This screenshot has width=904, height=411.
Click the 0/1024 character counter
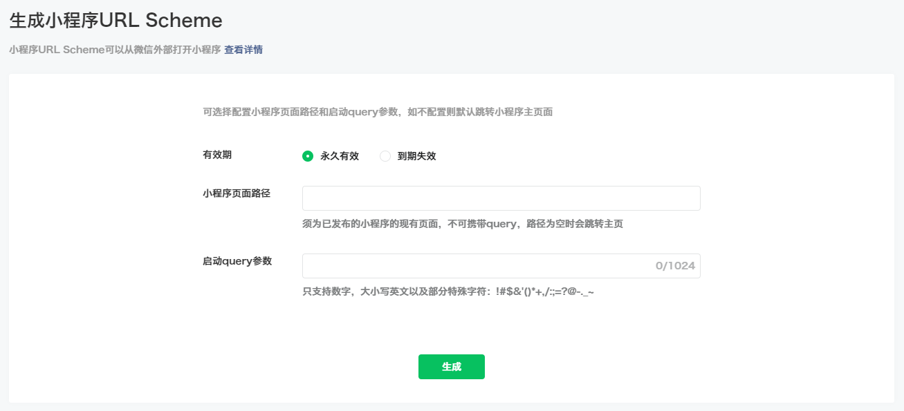pyautogui.click(x=675, y=266)
